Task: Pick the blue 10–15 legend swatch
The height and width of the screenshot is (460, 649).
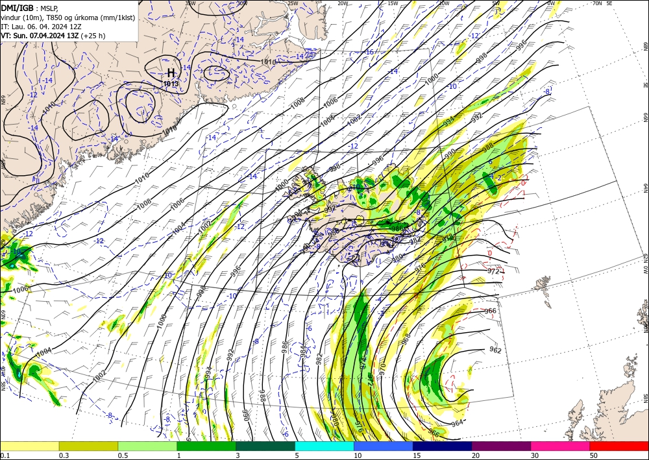Action: [x=384, y=446]
